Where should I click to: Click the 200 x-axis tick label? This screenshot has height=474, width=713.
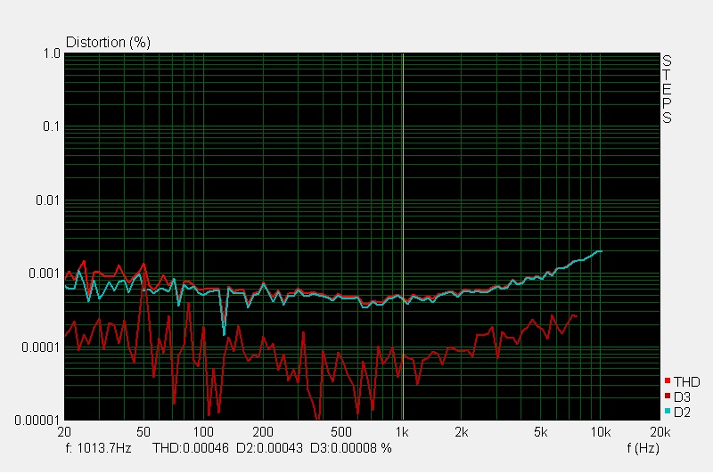pos(263,432)
